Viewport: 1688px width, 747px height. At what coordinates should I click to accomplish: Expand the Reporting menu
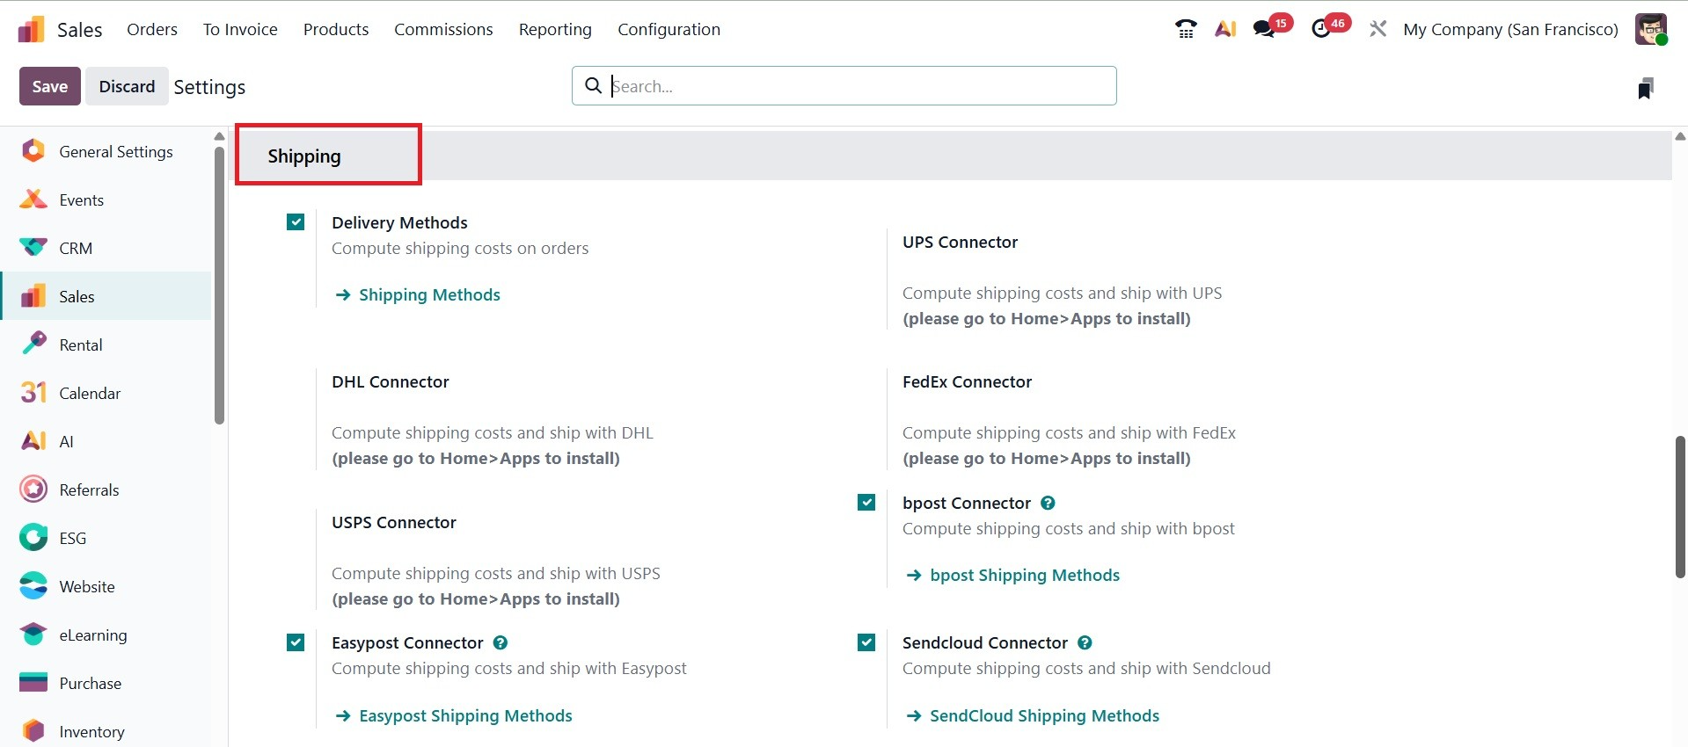(555, 29)
